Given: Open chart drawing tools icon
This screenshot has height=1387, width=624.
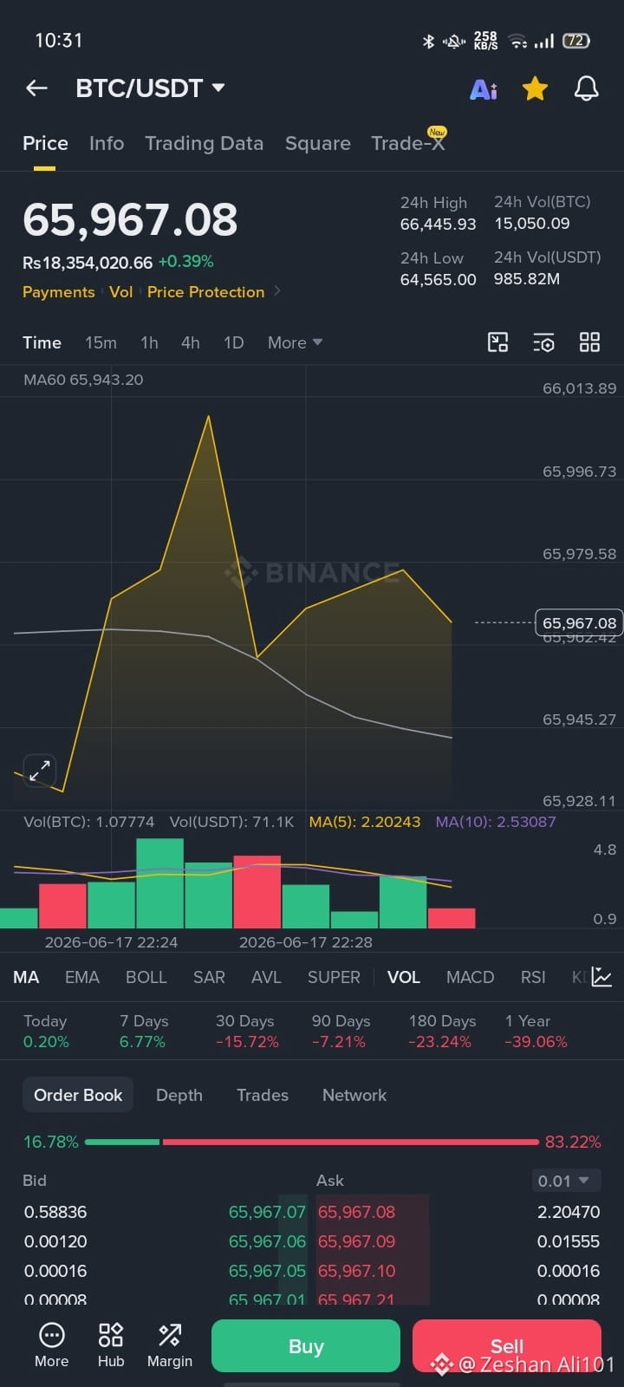Looking at the screenshot, I should (x=498, y=342).
